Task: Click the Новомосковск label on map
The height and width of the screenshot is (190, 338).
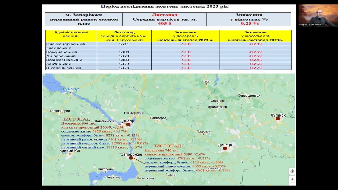Action: (x=134, y=113)
